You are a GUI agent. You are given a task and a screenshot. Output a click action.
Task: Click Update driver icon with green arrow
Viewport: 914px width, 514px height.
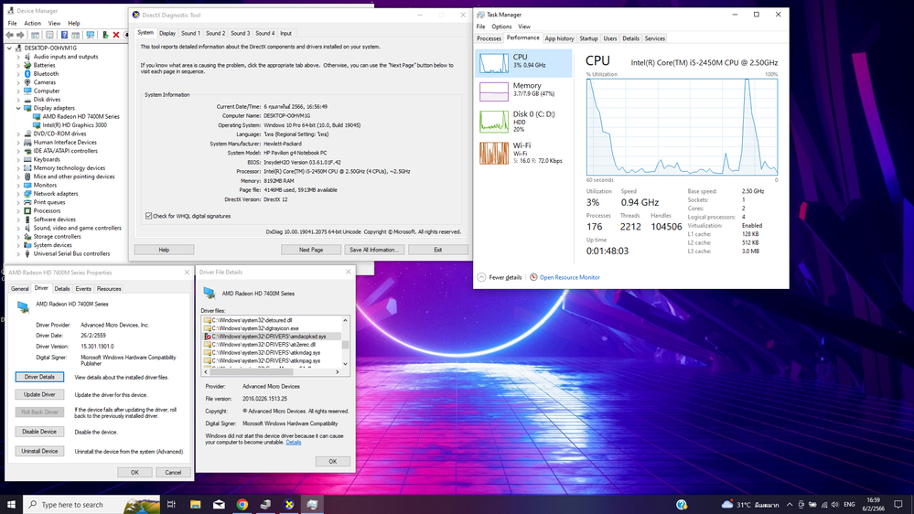point(105,35)
